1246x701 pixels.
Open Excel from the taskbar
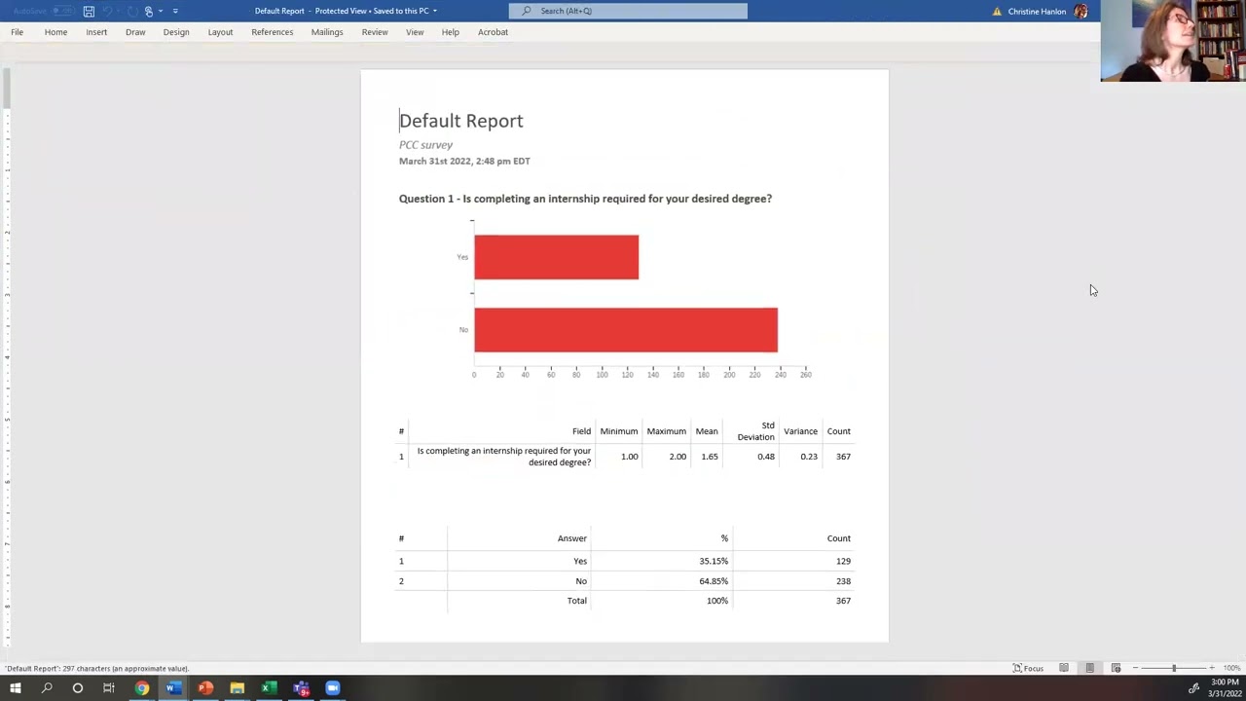tap(268, 688)
